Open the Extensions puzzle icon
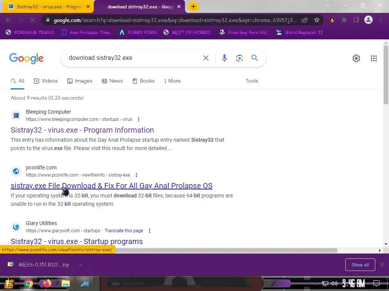389x291 pixels. (x=344, y=20)
